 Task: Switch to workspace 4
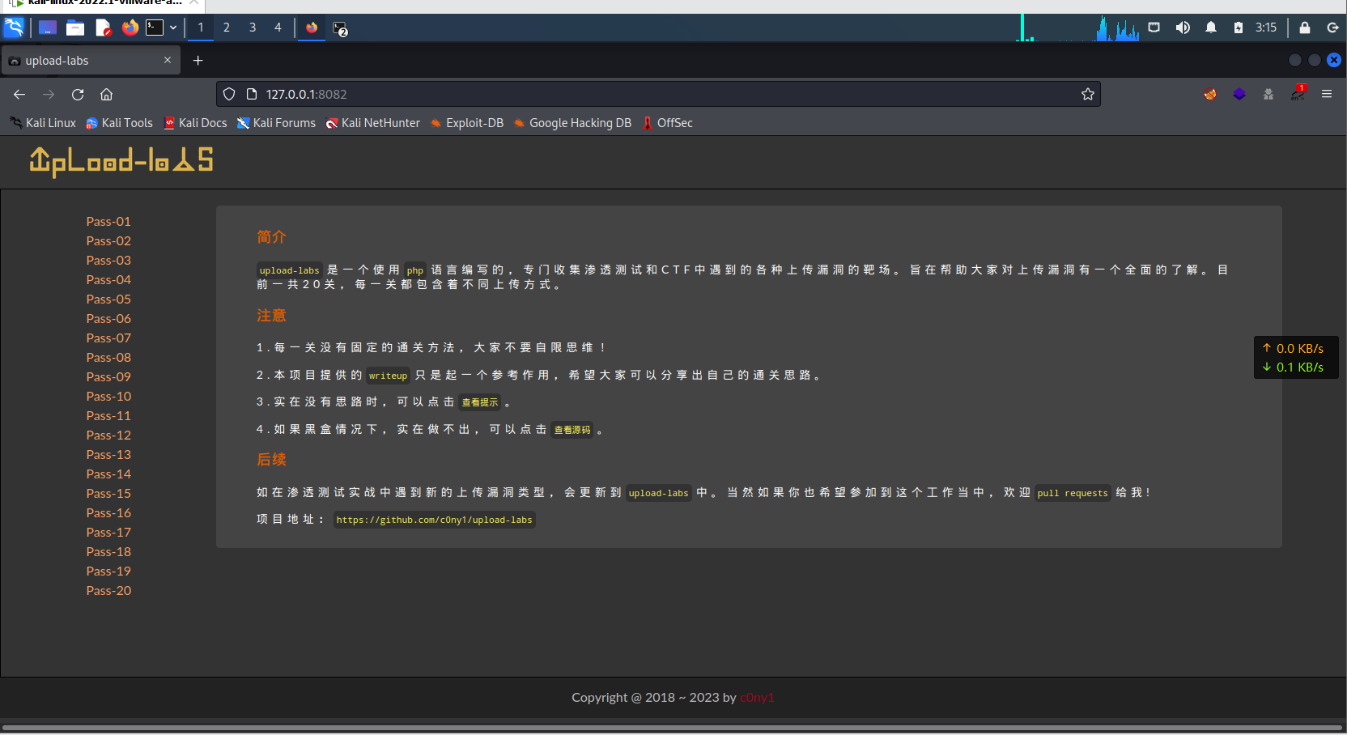(x=278, y=28)
